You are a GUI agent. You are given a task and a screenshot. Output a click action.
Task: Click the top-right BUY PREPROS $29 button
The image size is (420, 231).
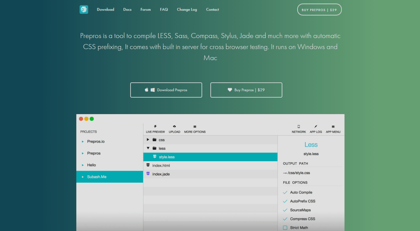point(319,10)
